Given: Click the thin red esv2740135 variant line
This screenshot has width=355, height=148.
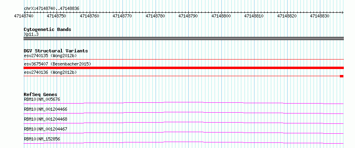Looking at the screenshot, I should [183, 59].
